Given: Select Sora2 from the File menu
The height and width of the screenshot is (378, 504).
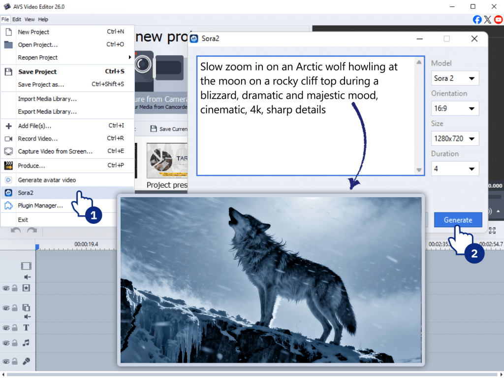Looking at the screenshot, I should tap(67, 193).
